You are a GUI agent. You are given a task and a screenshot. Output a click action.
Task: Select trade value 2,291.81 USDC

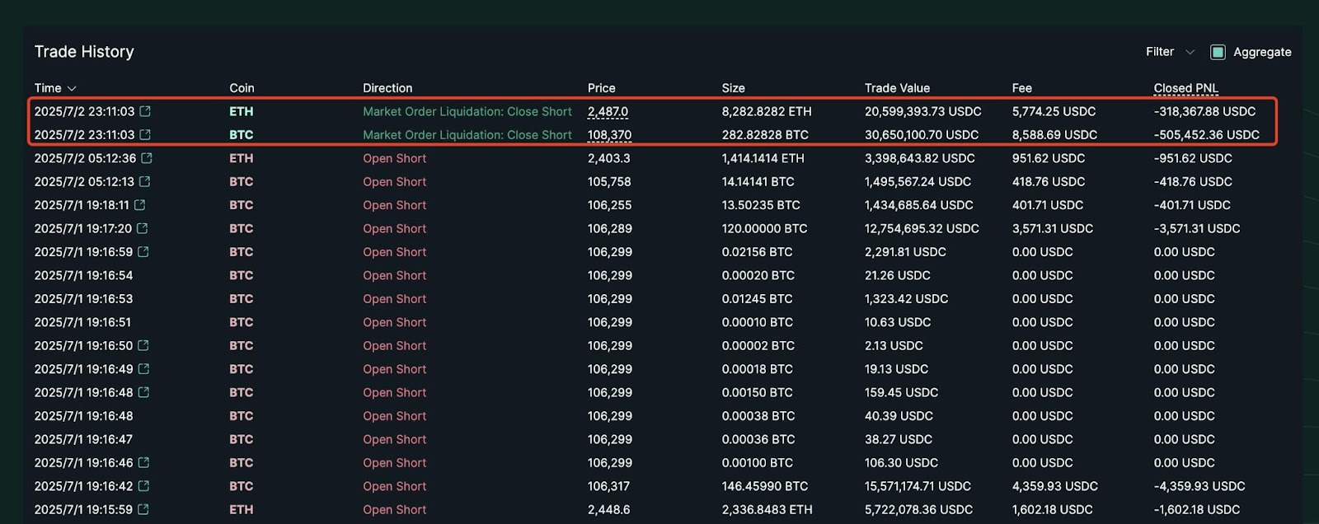[905, 251]
